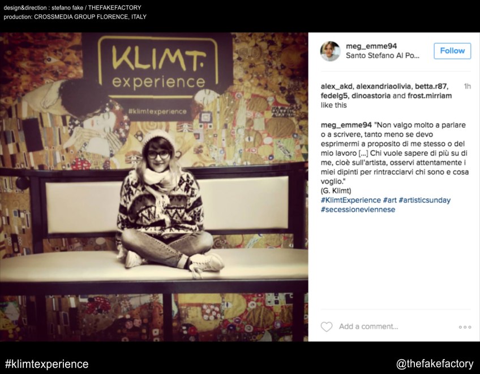Click the meg_emme94 name in the caption
Viewport: 480px width, 374px height.
[x=346, y=125]
